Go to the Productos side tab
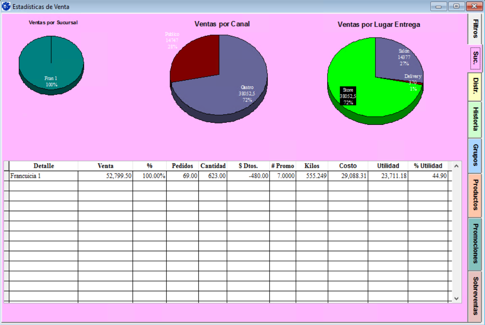 coord(475,195)
